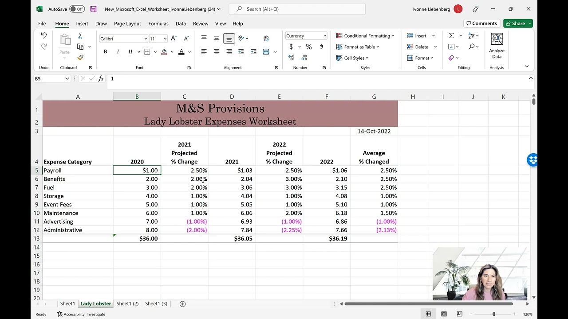Open the Font size dropdown

(165, 39)
